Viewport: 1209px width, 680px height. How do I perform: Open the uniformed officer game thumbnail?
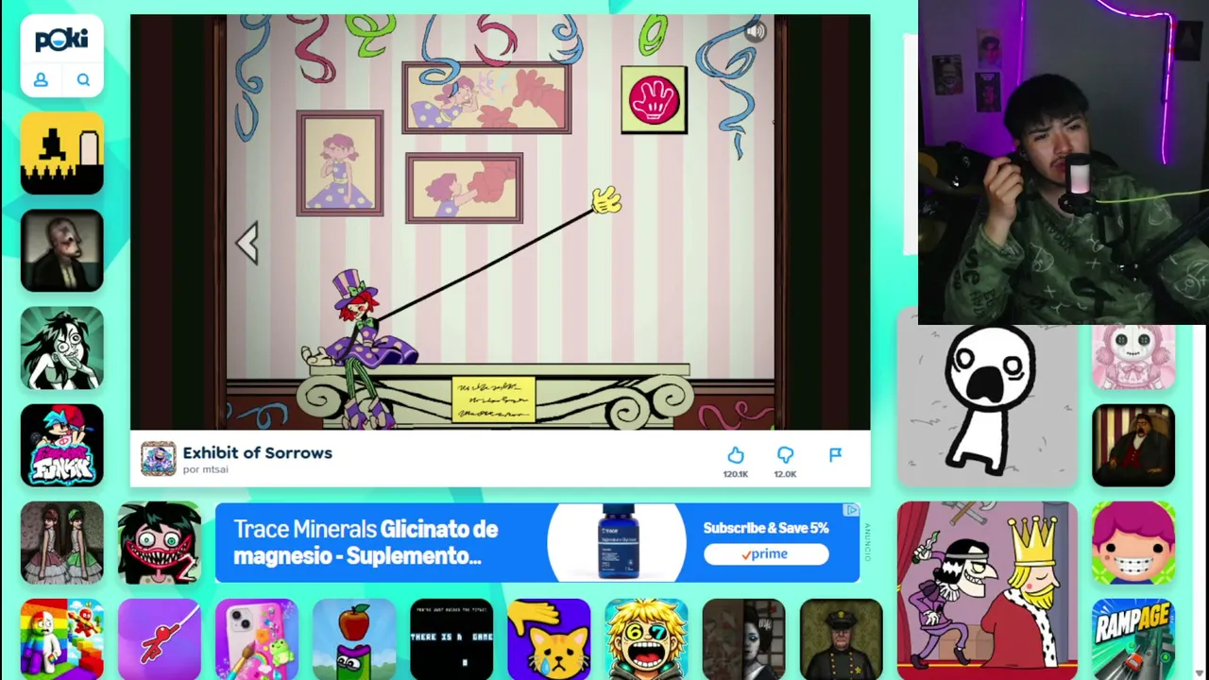click(x=841, y=639)
